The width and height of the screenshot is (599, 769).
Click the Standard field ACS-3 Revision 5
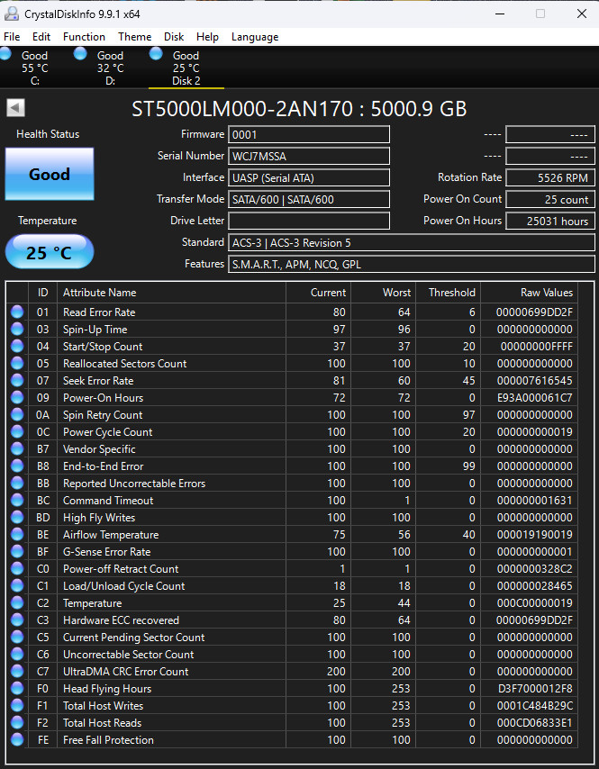(x=411, y=242)
